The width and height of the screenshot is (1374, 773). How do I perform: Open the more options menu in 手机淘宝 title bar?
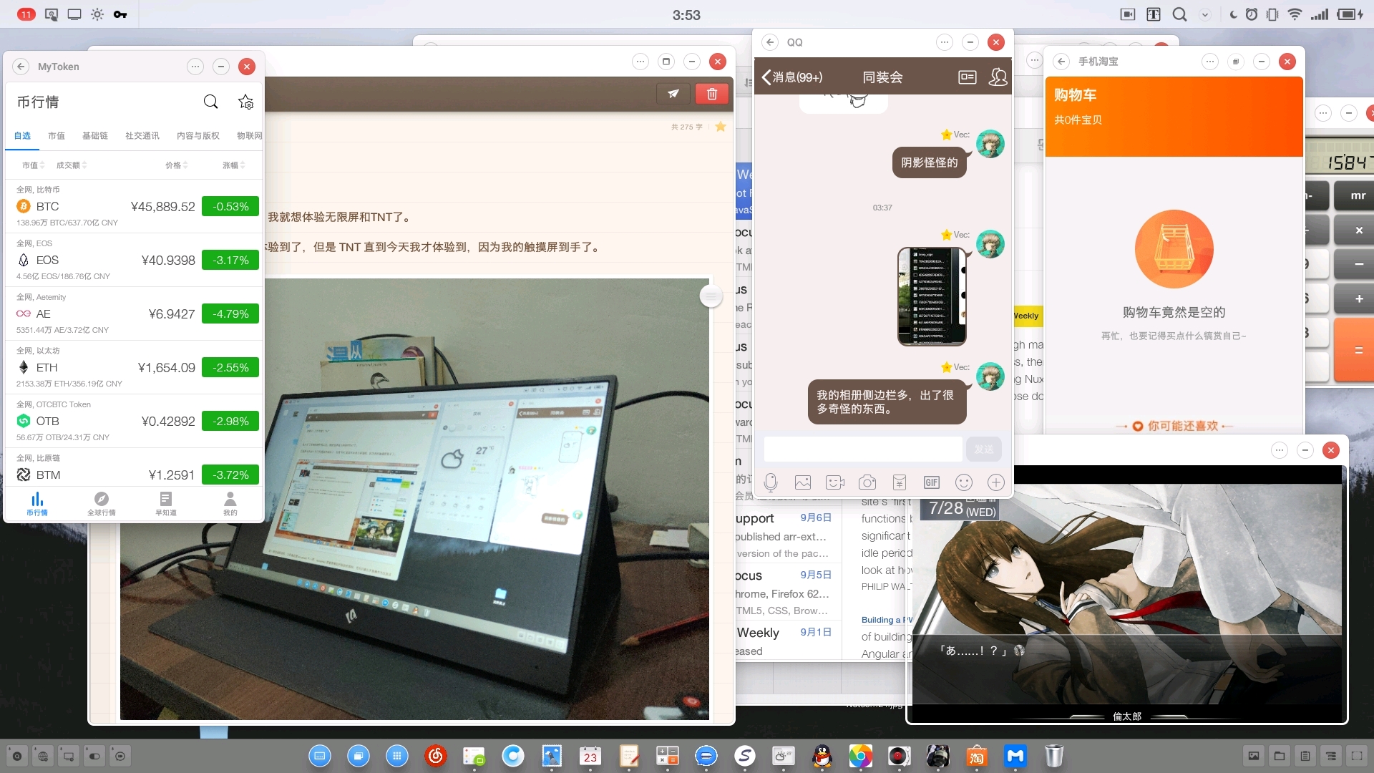[1210, 62]
